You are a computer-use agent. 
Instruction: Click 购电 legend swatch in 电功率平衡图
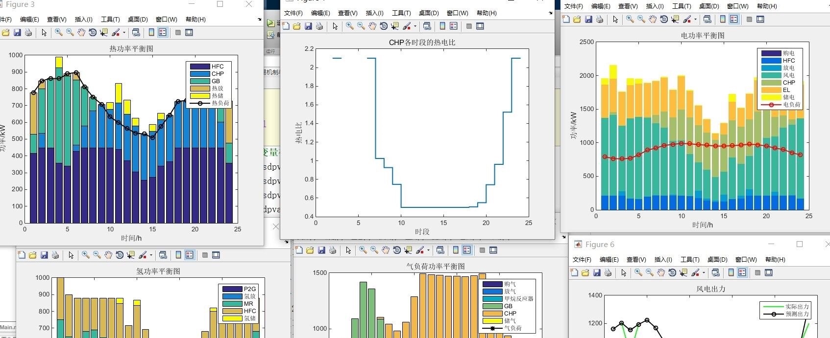pos(771,53)
